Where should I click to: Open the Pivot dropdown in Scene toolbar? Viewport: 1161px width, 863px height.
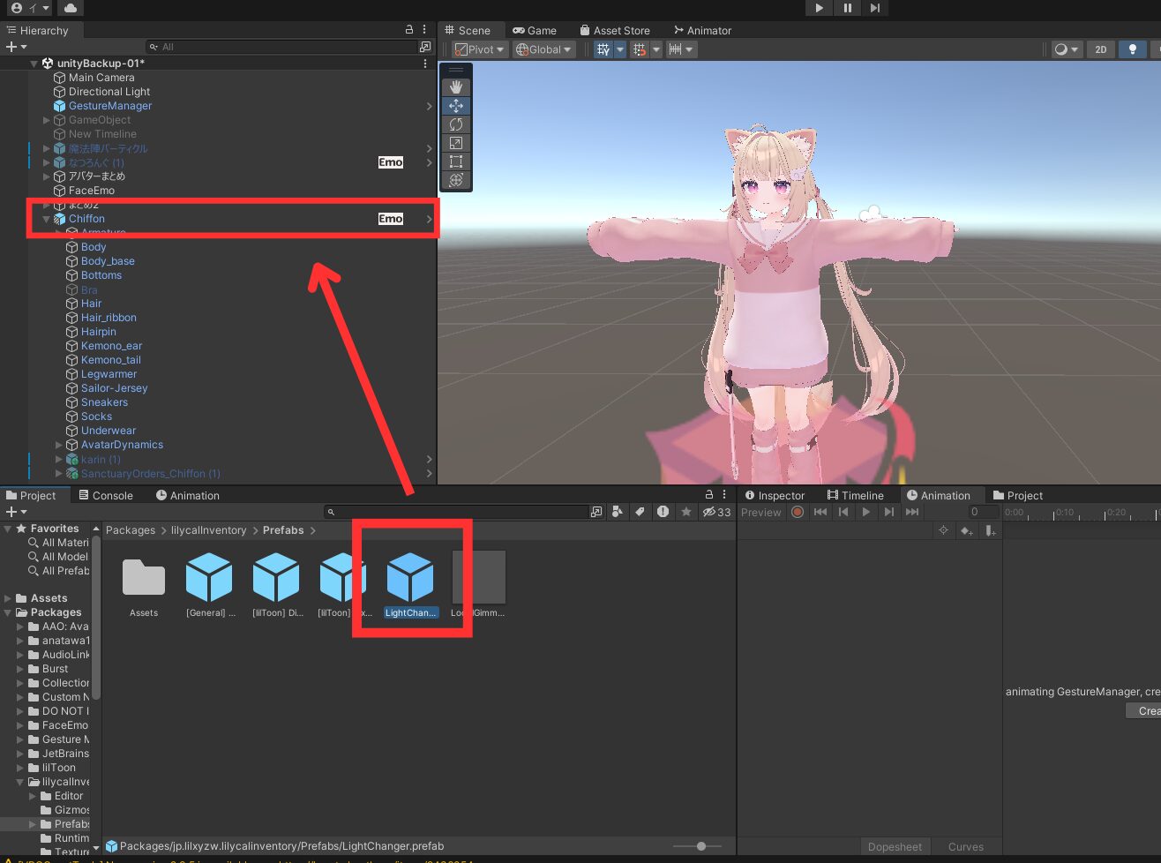pyautogui.click(x=479, y=49)
